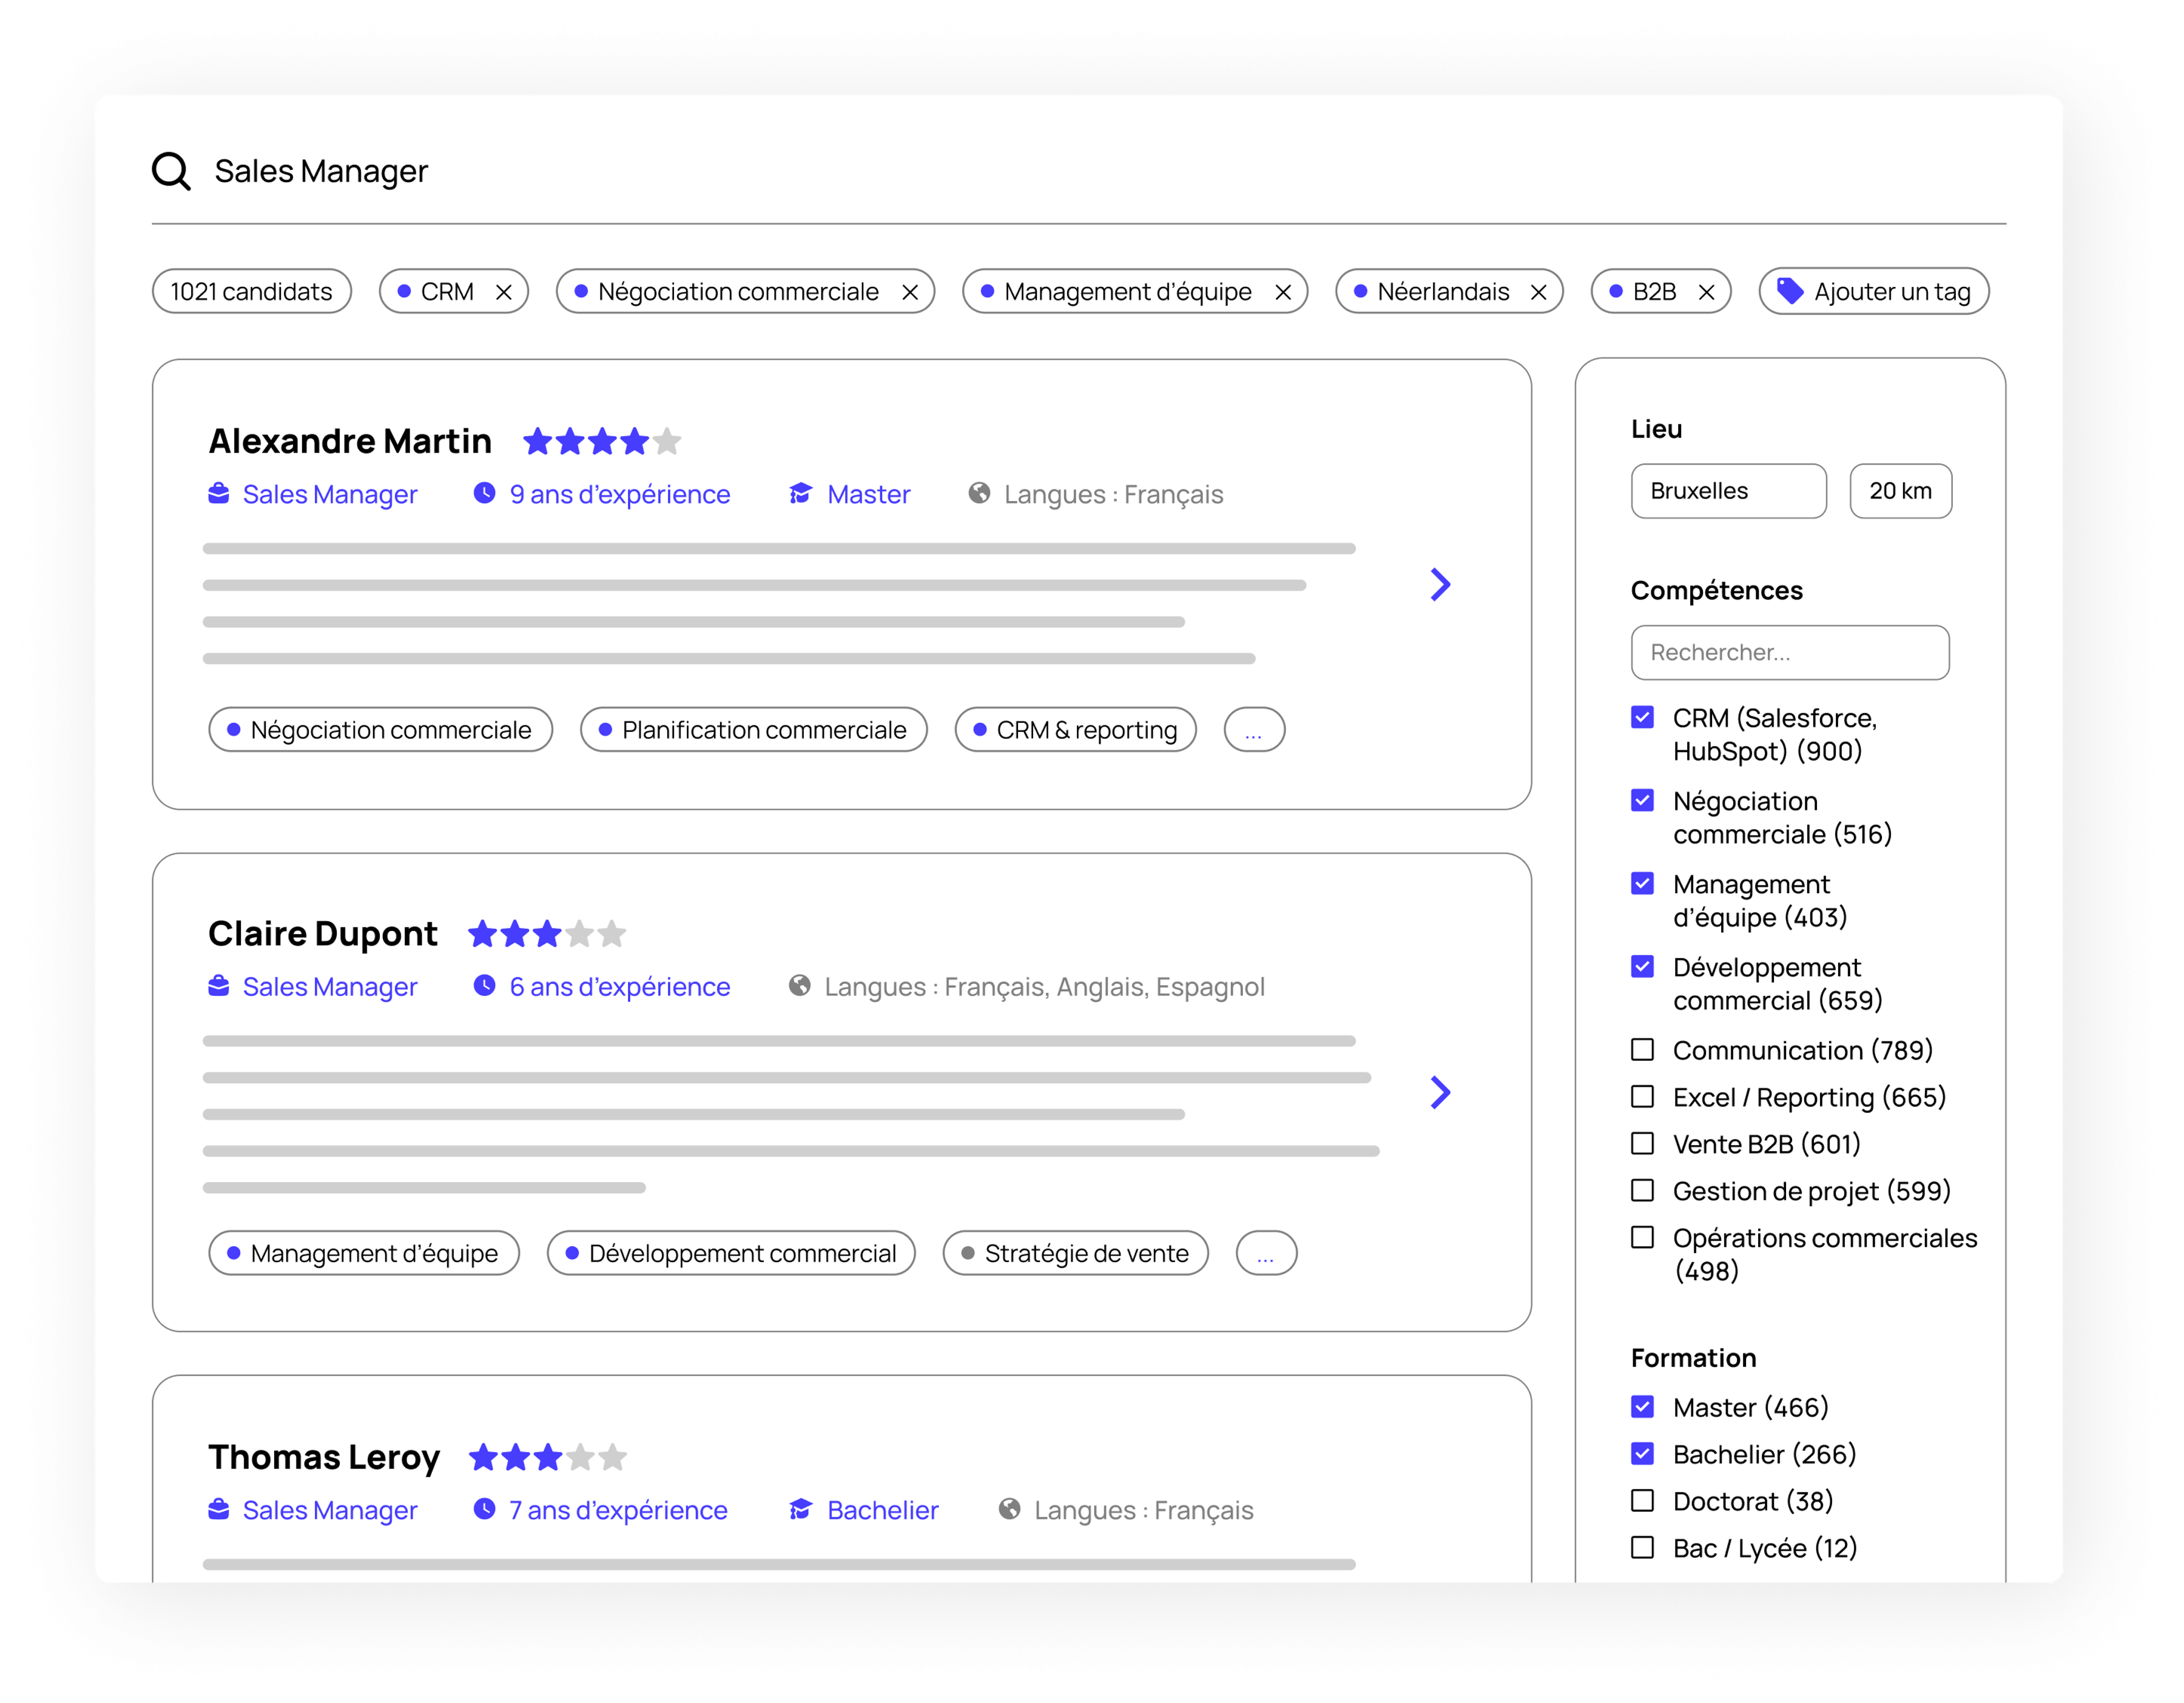Check Doctorat (38) checkbox

pos(1642,1501)
